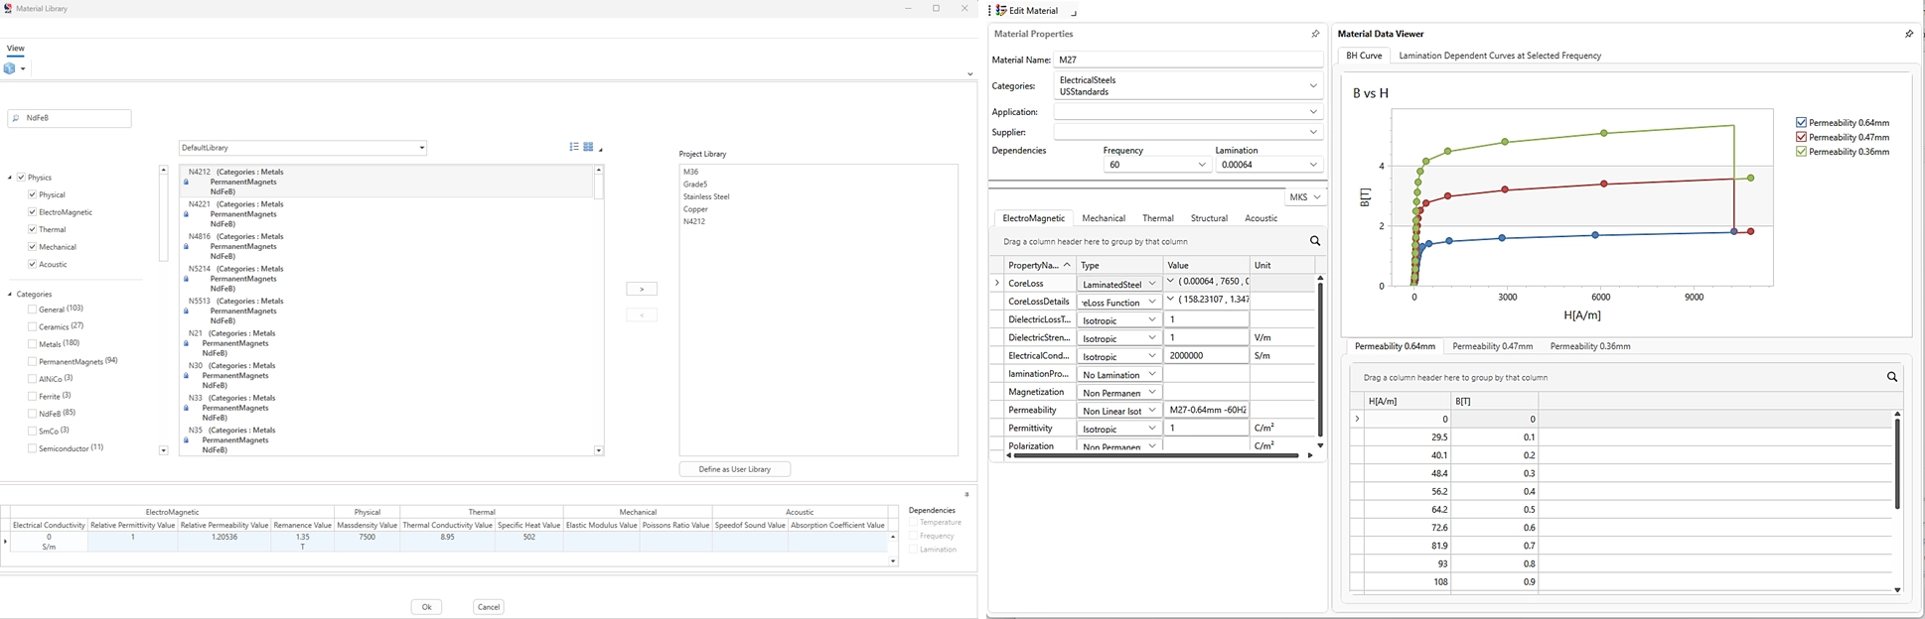This screenshot has height=619, width=1925.
Task: Uncheck the Thermal physics checkbox
Action: click(x=33, y=229)
